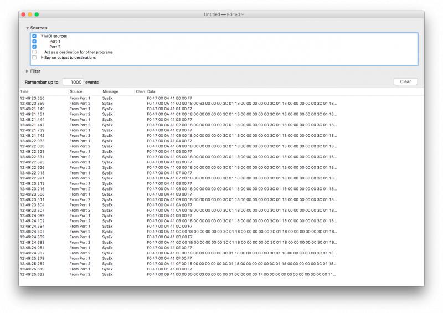
Task: Select event row at 12:49:20.856
Action: [221, 98]
